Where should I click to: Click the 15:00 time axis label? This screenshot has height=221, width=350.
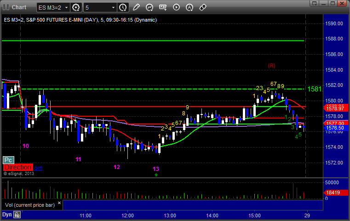[254, 215]
